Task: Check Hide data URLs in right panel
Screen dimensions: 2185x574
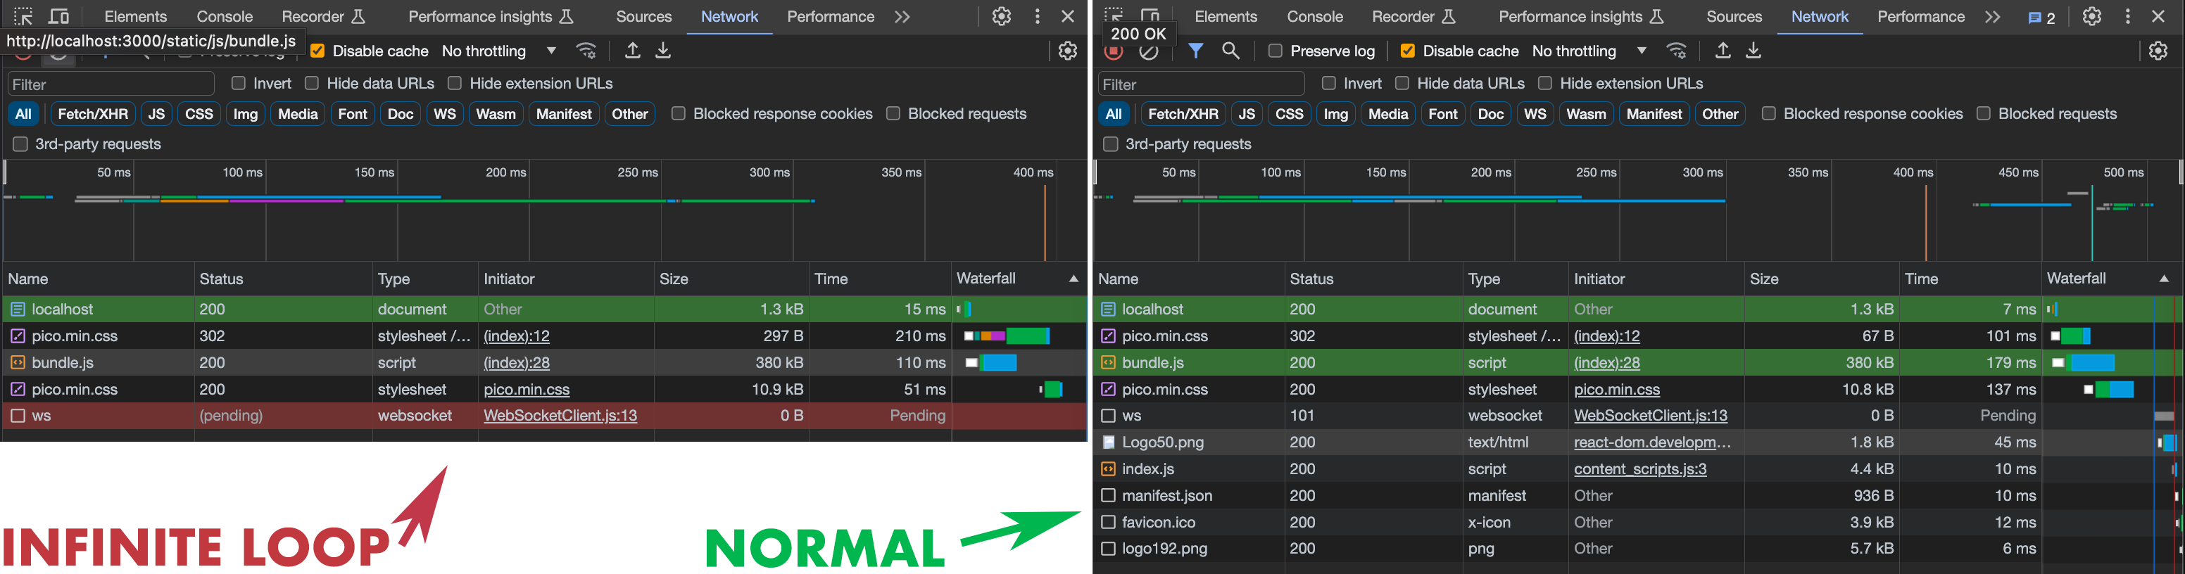Action: point(1402,83)
